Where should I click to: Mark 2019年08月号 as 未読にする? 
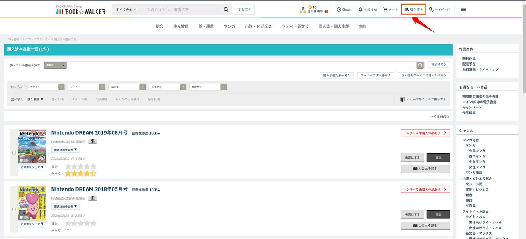coord(412,158)
